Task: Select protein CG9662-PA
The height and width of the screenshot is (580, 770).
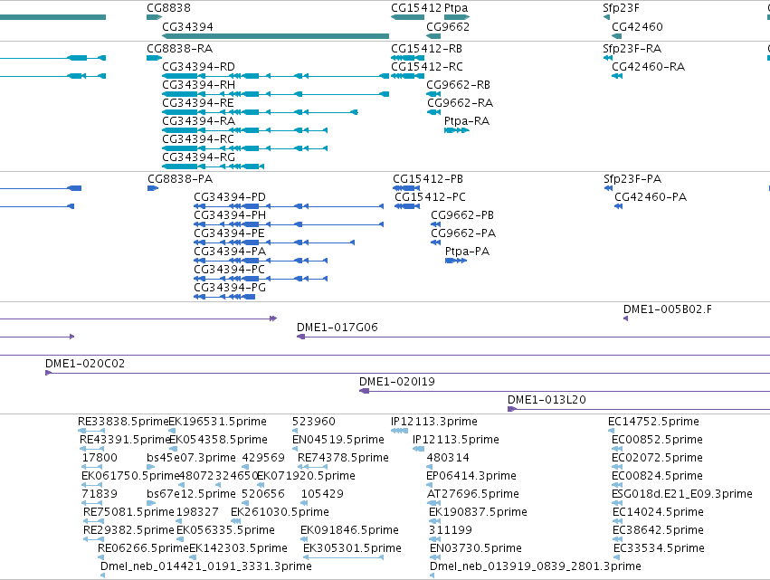Action: (463, 233)
